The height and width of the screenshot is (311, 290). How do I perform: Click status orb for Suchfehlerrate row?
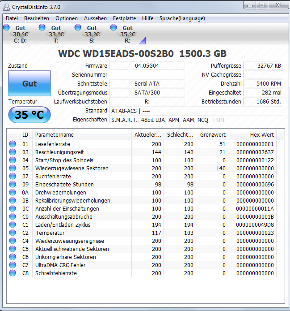point(13,176)
